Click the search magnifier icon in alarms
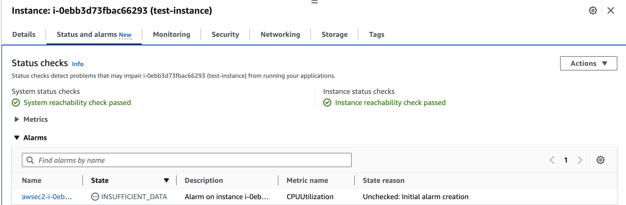The height and width of the screenshot is (205, 626). coord(30,160)
